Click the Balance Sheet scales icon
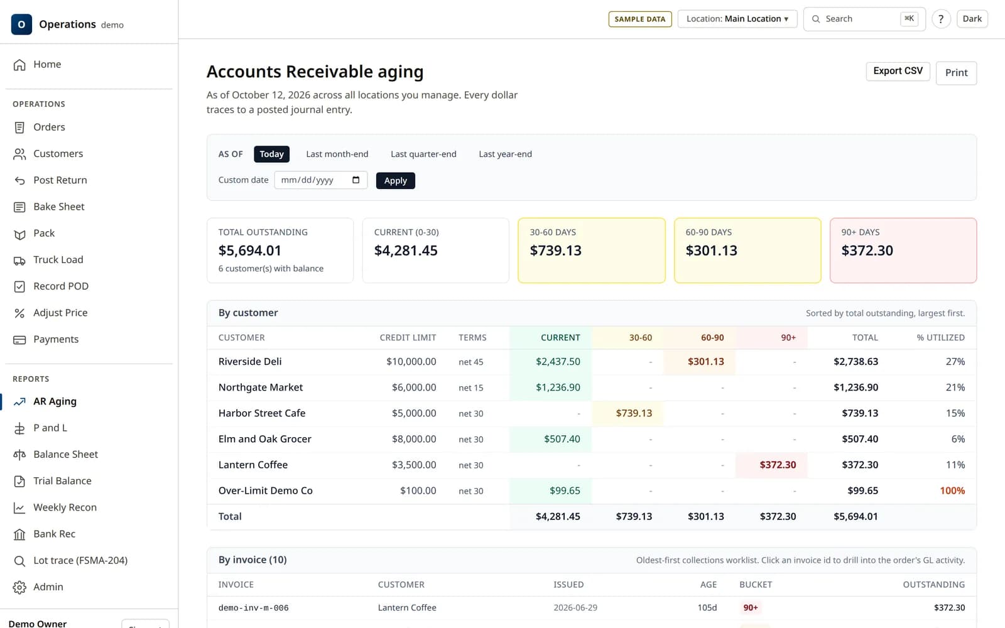The image size is (1005, 628). tap(19, 455)
